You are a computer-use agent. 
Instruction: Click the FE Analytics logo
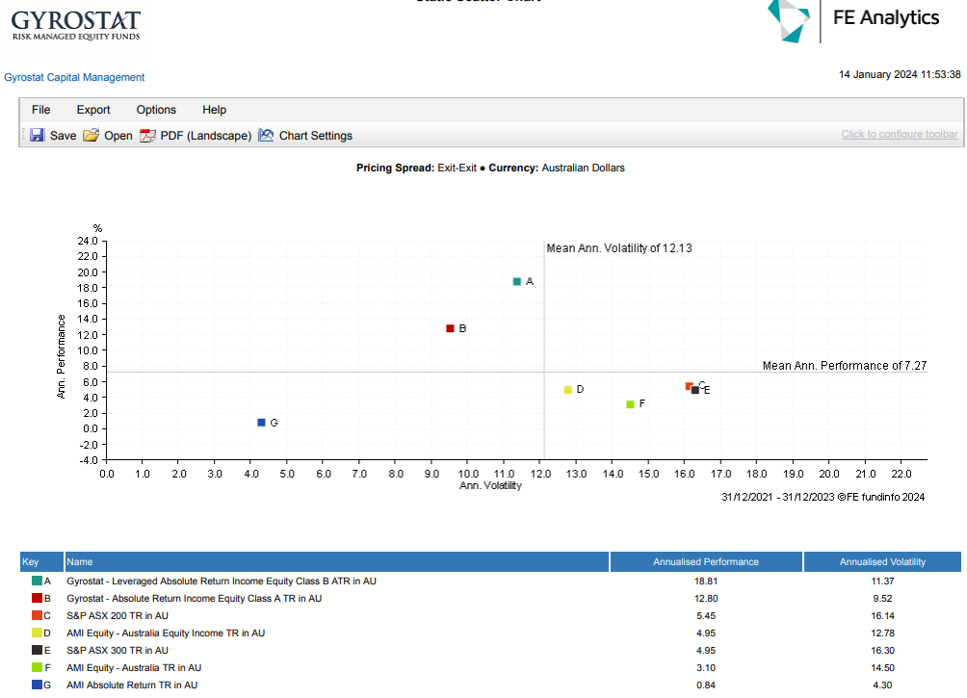(853, 20)
